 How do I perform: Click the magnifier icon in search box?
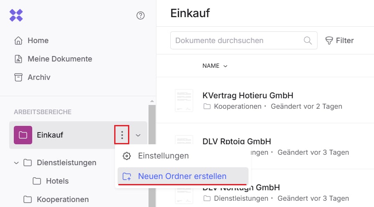coord(307,41)
